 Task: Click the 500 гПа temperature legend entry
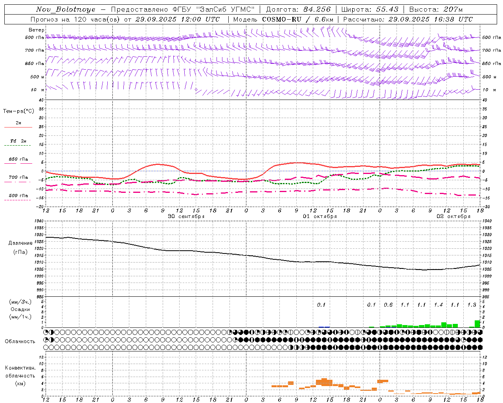point(18,196)
